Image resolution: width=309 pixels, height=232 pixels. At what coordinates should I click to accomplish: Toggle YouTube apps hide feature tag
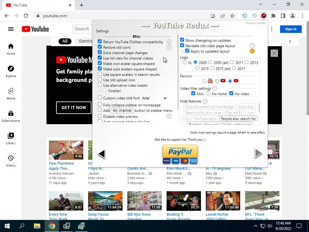click(x=205, y=118)
